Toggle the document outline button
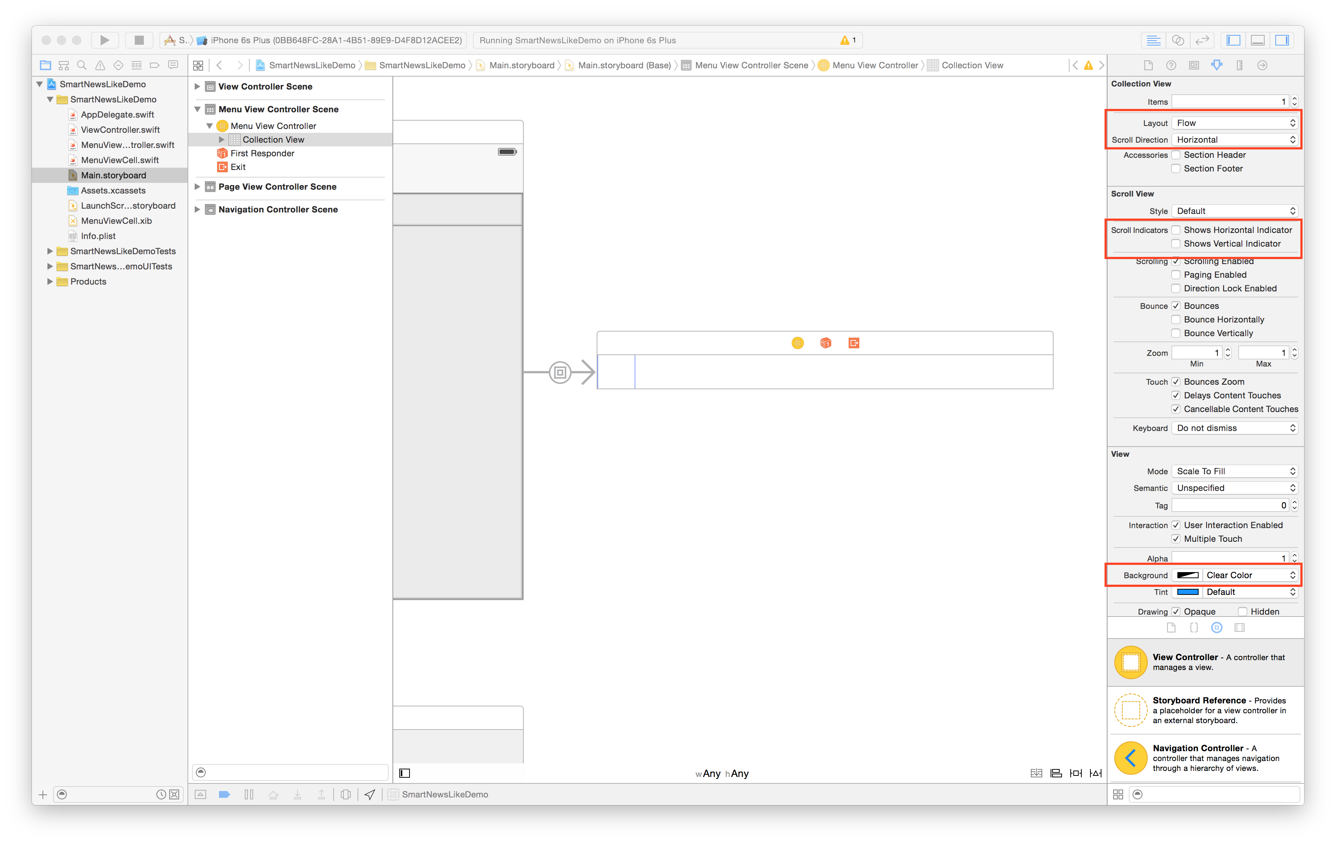The image size is (1336, 843). [405, 772]
